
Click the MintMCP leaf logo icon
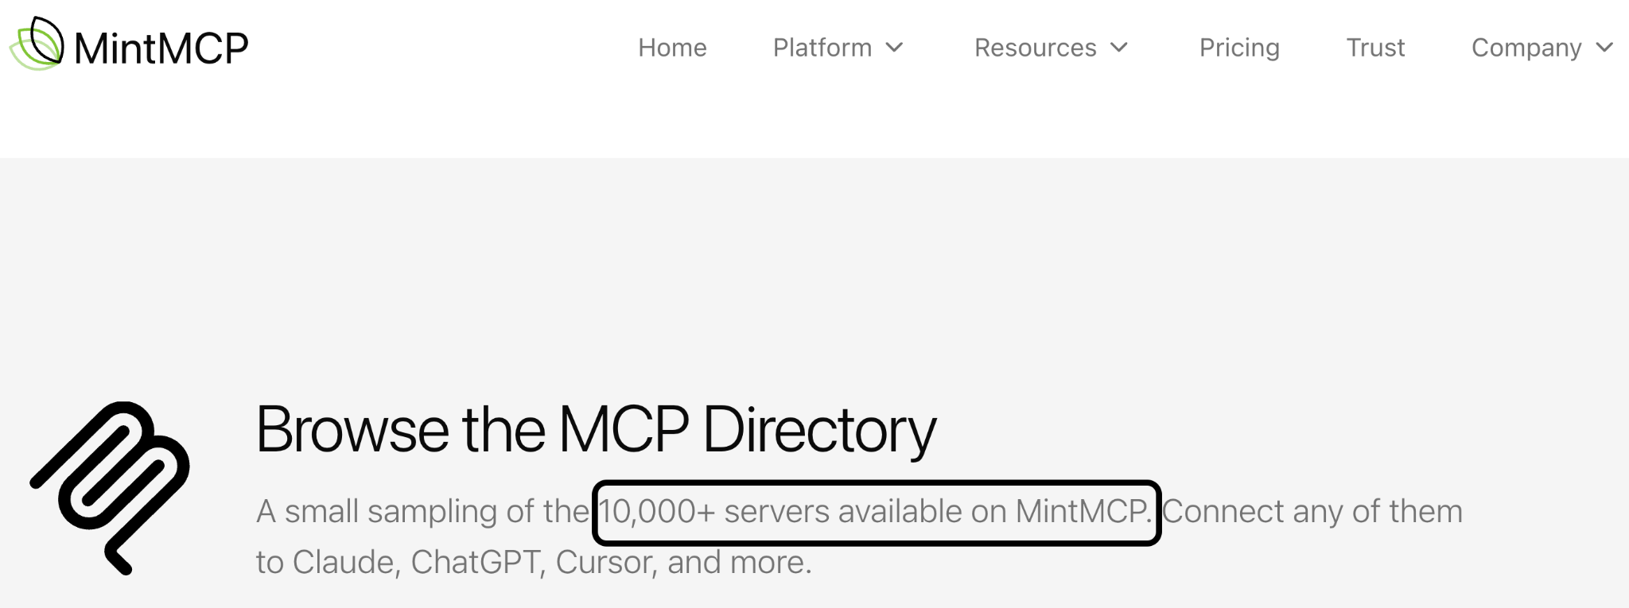click(37, 44)
